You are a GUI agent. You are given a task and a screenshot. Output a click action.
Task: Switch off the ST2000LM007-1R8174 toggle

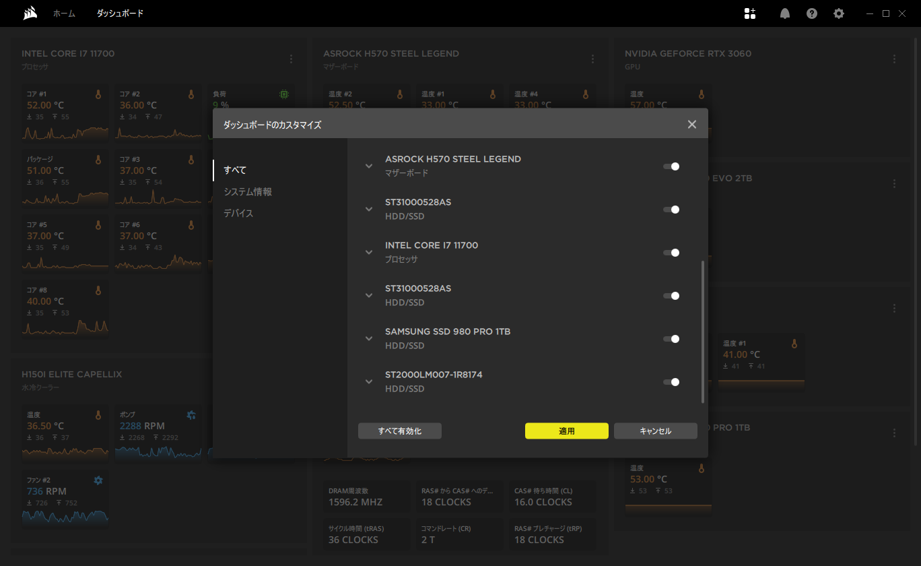[x=671, y=382]
